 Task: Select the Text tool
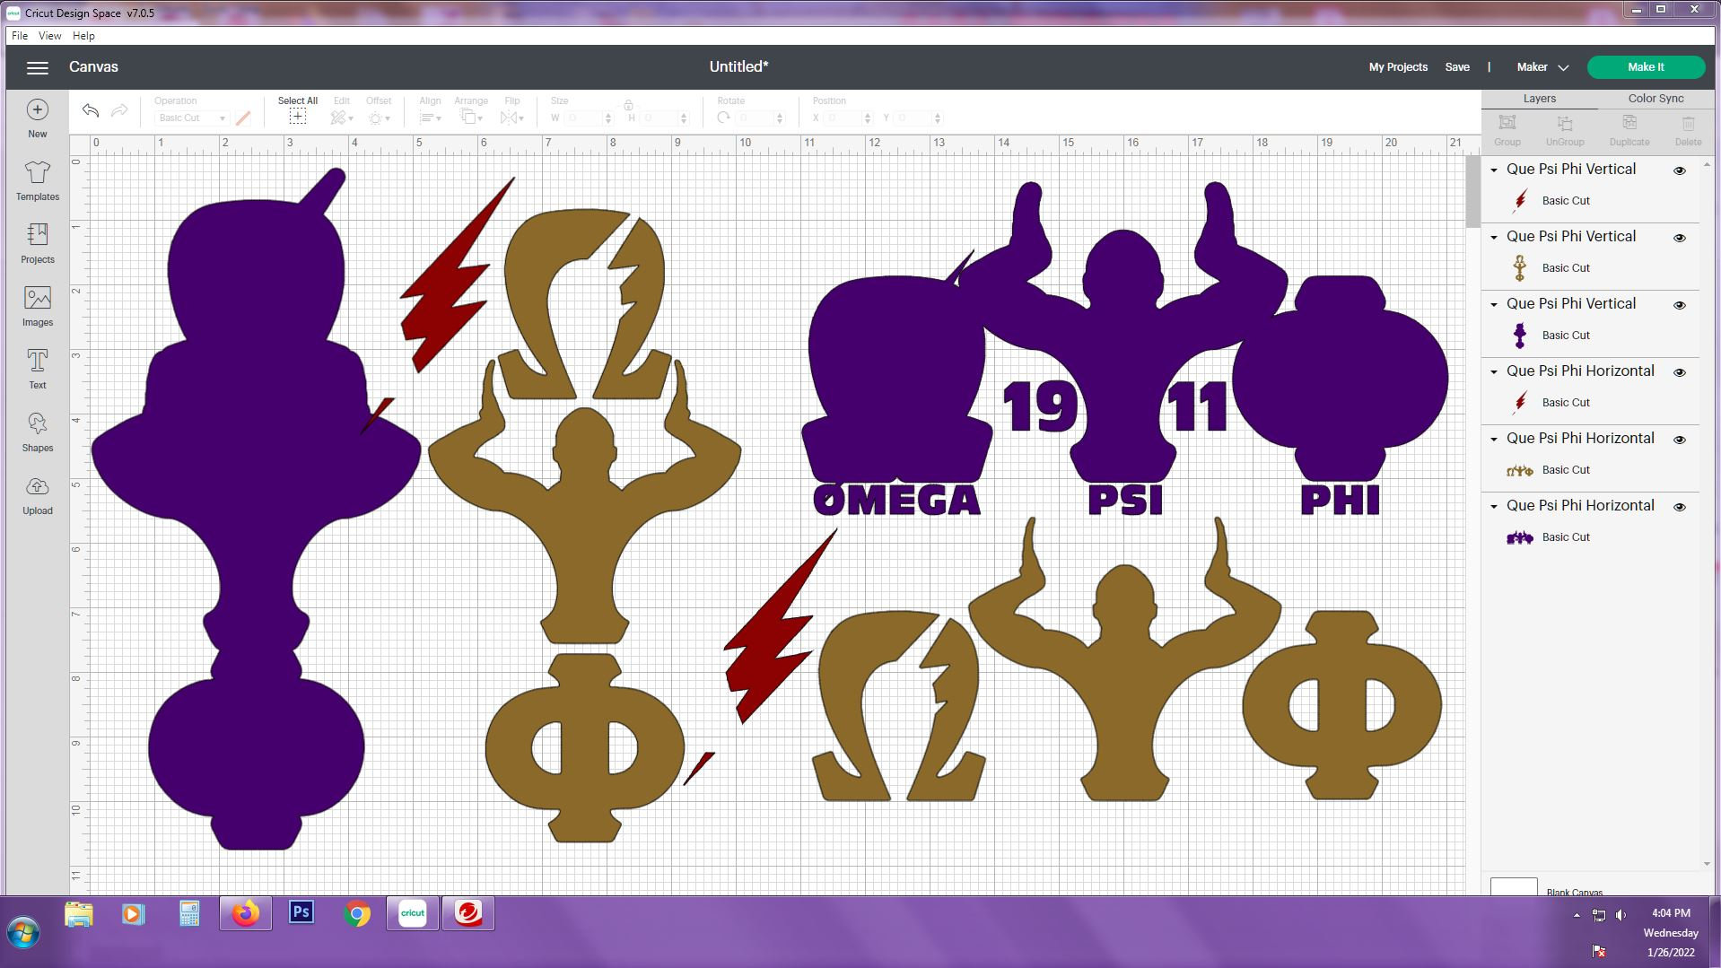coord(37,368)
